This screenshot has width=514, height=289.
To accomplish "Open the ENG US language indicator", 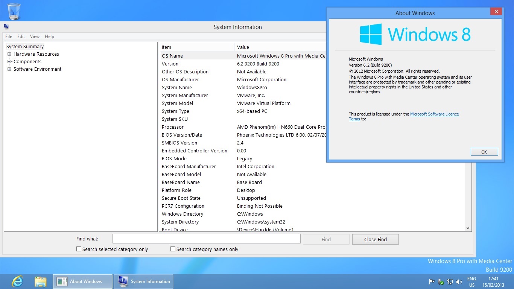I will pos(471,282).
